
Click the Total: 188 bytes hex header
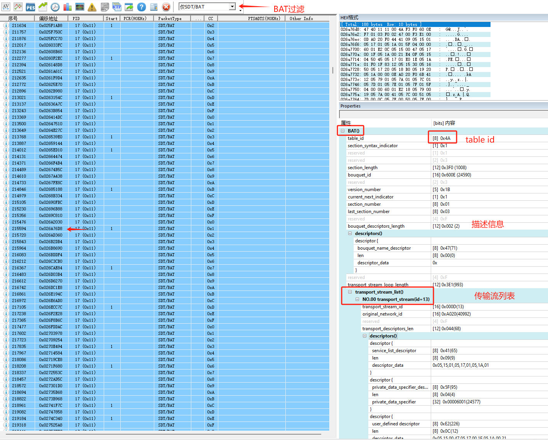(415, 24)
